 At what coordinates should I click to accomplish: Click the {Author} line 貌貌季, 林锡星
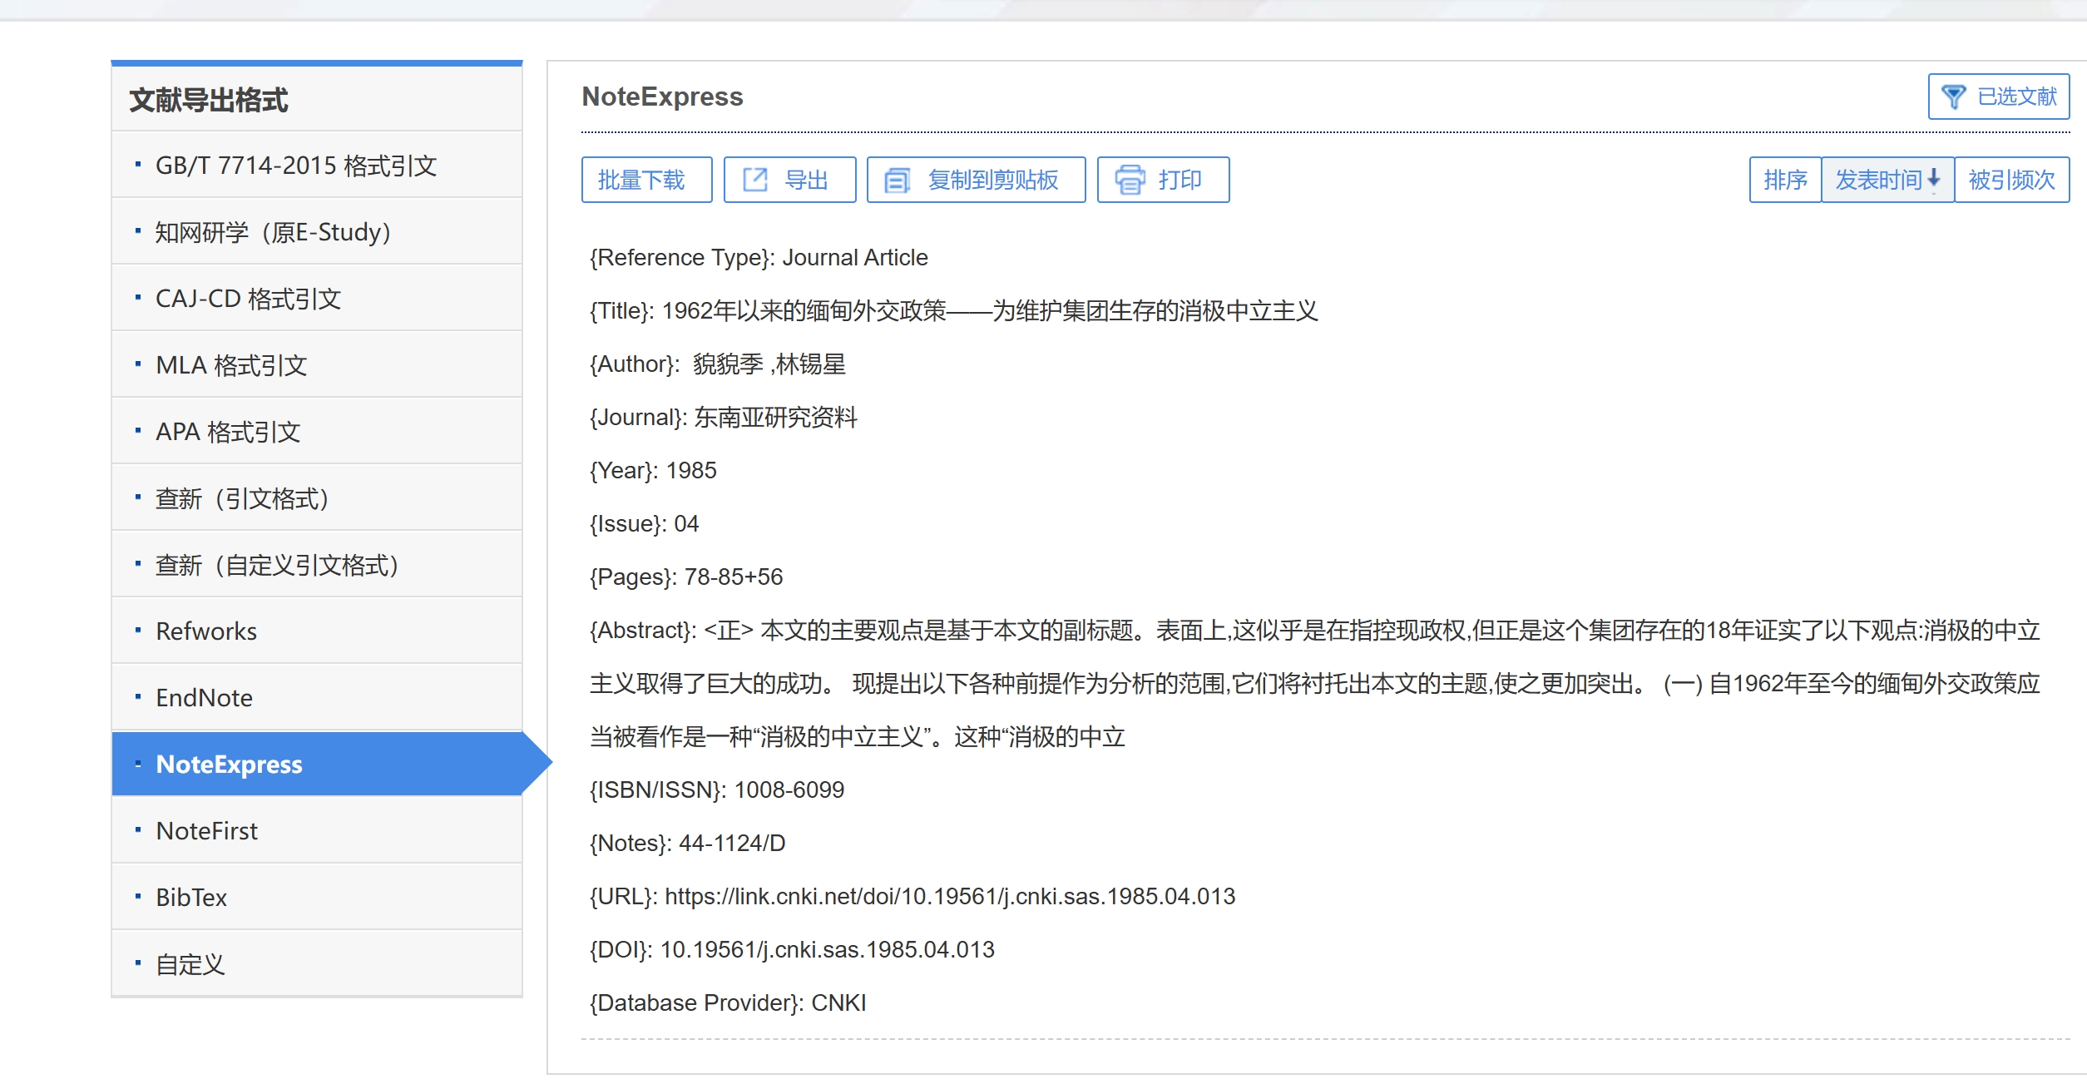click(x=717, y=364)
